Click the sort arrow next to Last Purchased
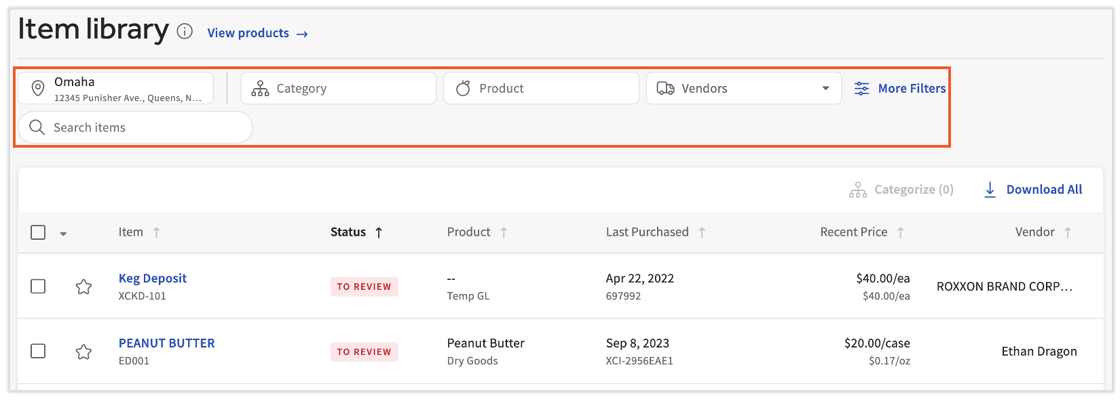1120x401 pixels. [702, 232]
